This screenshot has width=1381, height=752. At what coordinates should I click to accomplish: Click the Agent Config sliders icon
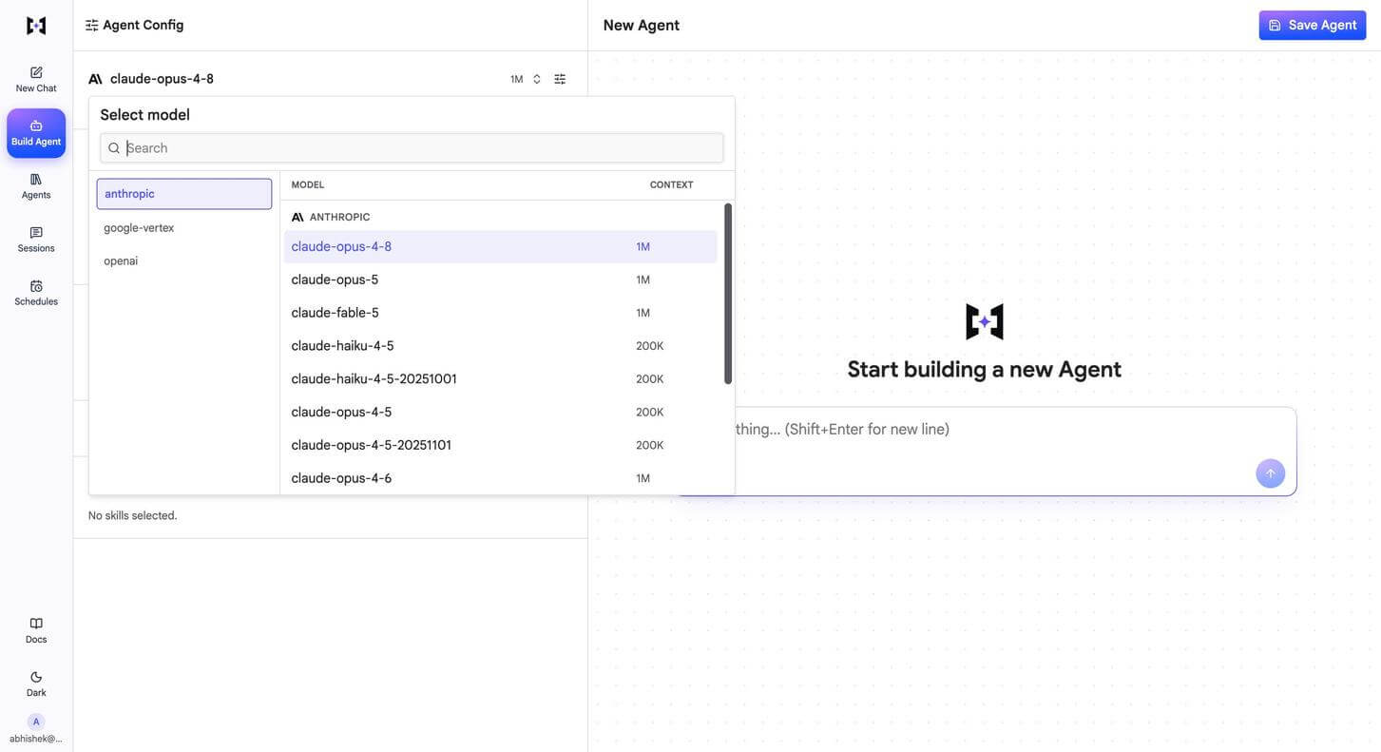tap(91, 26)
